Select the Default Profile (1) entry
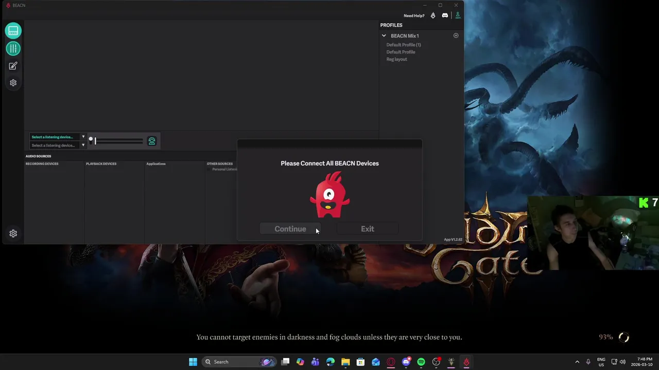 [x=404, y=45]
